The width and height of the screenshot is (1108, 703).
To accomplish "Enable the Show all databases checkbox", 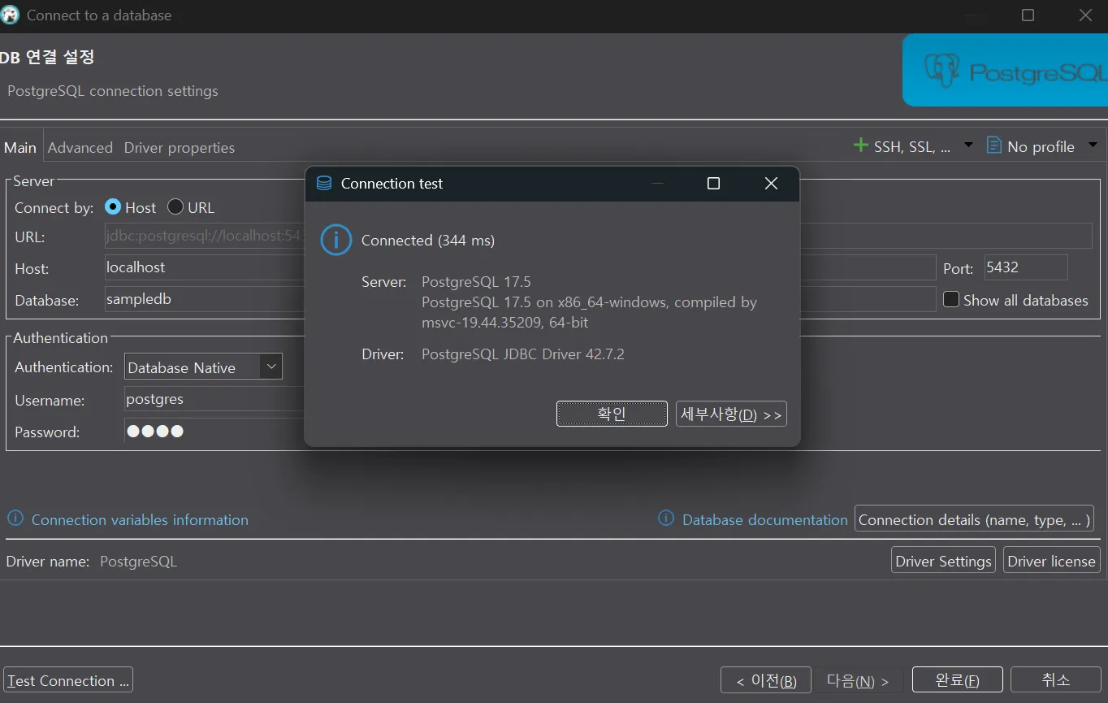I will [951, 299].
